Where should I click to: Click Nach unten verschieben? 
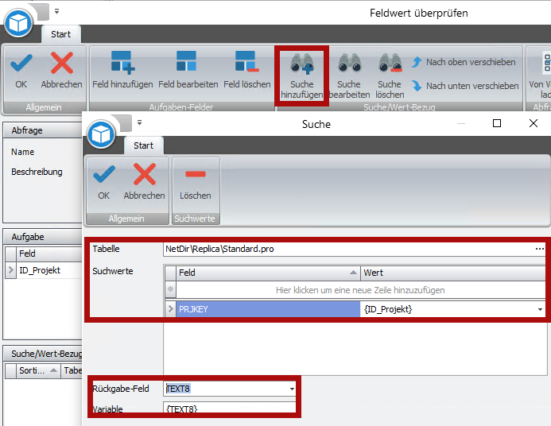pos(464,86)
